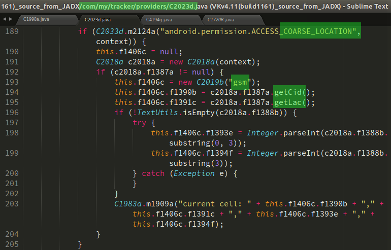Switch to the C1998a.java tab

[x=36, y=19]
